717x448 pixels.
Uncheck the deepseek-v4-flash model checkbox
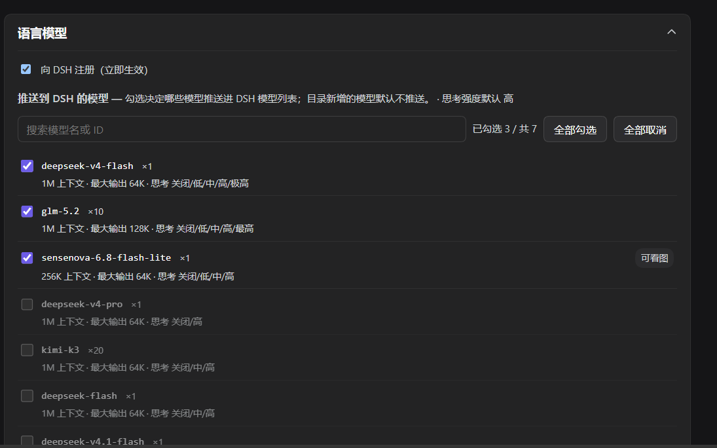tap(27, 166)
